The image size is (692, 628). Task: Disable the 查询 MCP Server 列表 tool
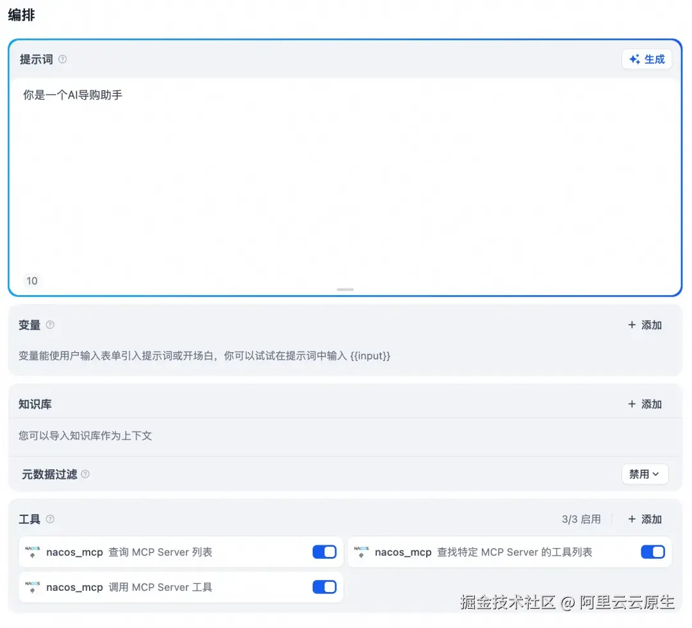pyautogui.click(x=324, y=551)
